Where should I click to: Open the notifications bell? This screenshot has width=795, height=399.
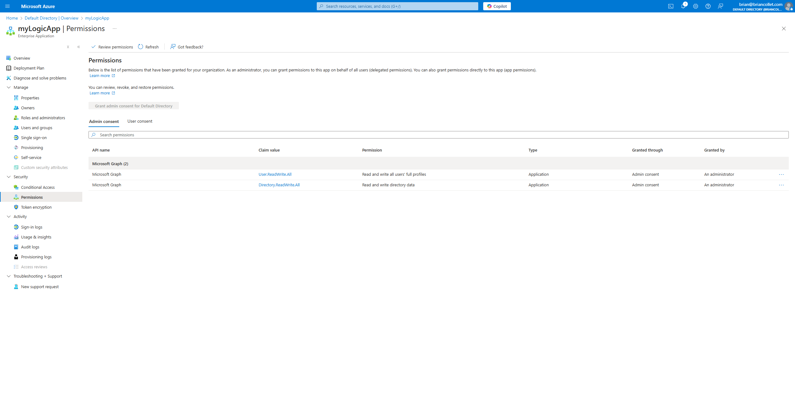(x=683, y=6)
